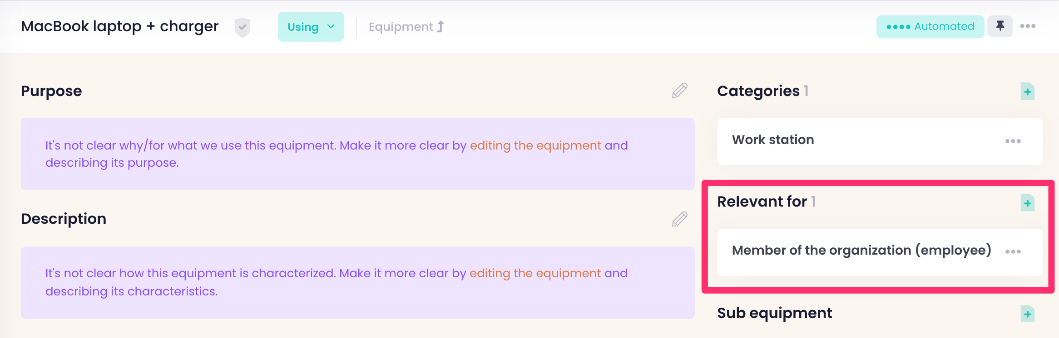This screenshot has height=338, width=1059.
Task: Click the Equipment breadcrumb link
Action: [x=401, y=27]
